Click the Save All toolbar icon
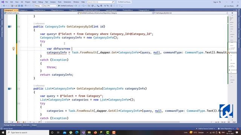This screenshot has height=135, width=241. pyautogui.click(x=22, y=6)
